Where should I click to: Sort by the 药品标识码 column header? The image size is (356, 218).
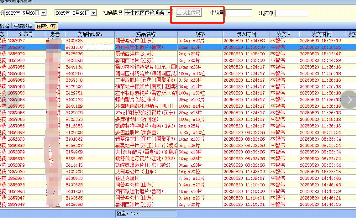90,34
